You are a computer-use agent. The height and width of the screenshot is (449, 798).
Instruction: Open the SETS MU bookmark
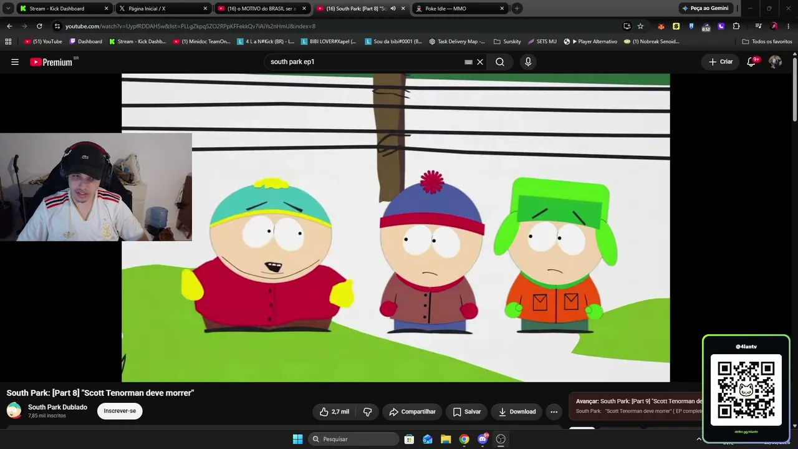tap(542, 42)
